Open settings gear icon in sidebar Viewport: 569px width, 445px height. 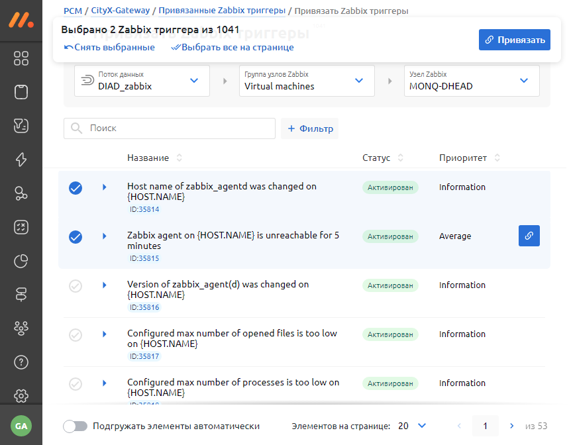(x=21, y=396)
